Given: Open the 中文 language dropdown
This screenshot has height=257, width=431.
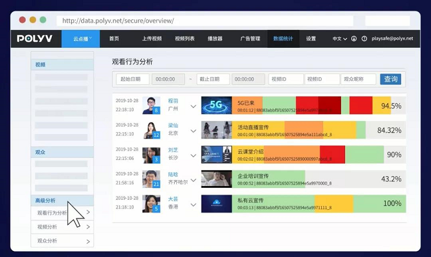Looking at the screenshot, I should 340,39.
